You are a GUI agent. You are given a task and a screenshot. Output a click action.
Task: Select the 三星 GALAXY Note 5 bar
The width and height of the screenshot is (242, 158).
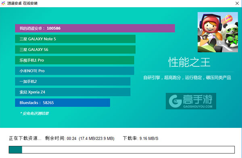(x=75, y=39)
